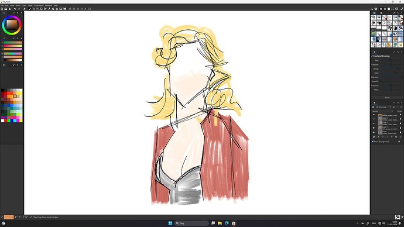Click the symmetry mirror tool icon
The height and width of the screenshot is (227, 404).
[x=64, y=9]
